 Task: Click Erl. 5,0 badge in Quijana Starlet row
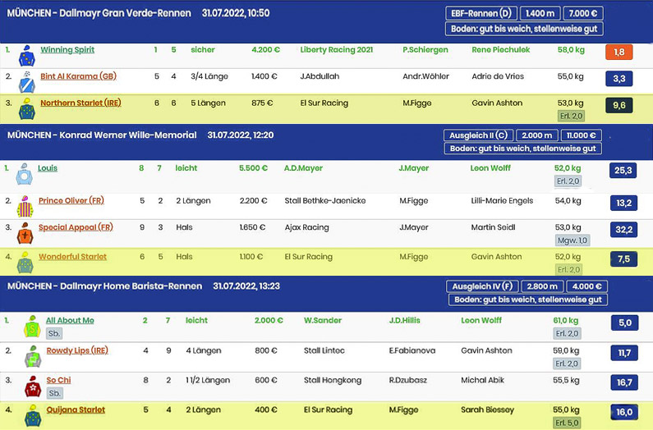click(x=567, y=423)
